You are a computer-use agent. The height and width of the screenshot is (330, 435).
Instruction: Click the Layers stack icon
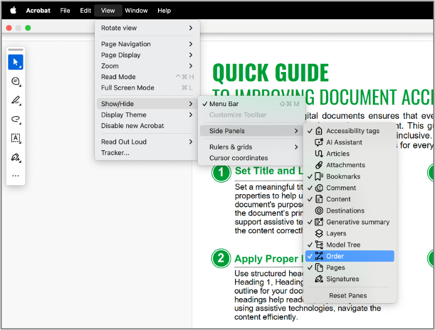tap(319, 233)
